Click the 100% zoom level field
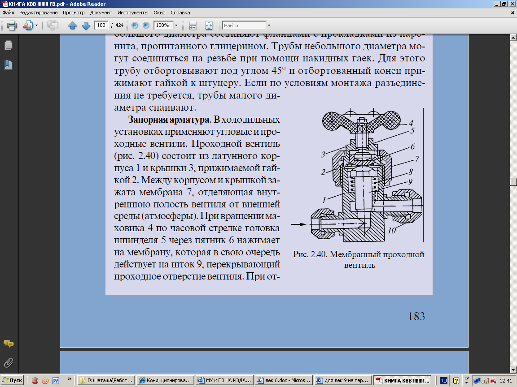This screenshot has height=387, width=517. coord(163,26)
